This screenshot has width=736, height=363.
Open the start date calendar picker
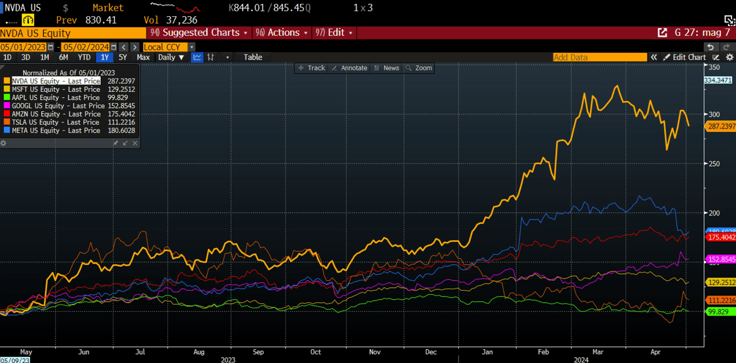tap(51, 47)
